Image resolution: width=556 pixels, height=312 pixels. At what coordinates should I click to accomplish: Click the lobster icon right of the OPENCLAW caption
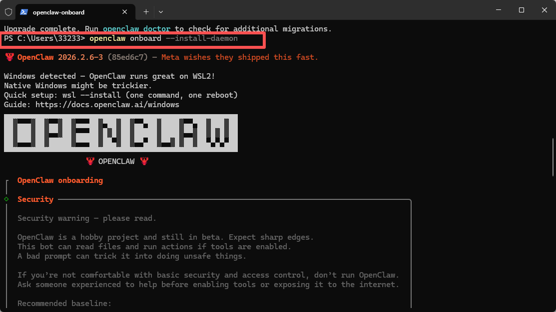tap(144, 161)
